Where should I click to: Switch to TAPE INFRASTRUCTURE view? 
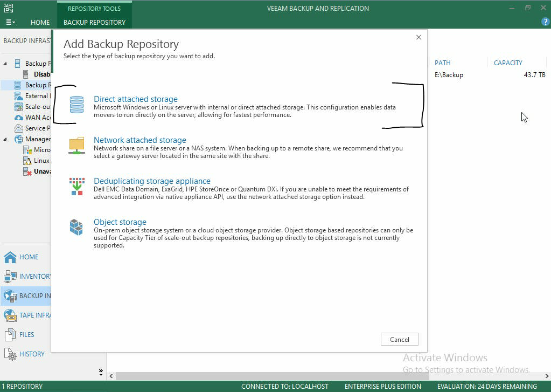pyautogui.click(x=26, y=315)
